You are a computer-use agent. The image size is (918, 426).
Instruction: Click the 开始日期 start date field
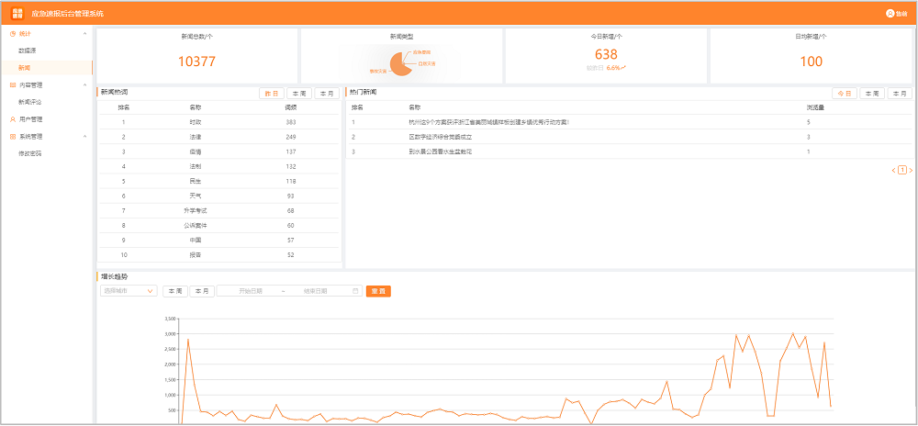tap(250, 291)
